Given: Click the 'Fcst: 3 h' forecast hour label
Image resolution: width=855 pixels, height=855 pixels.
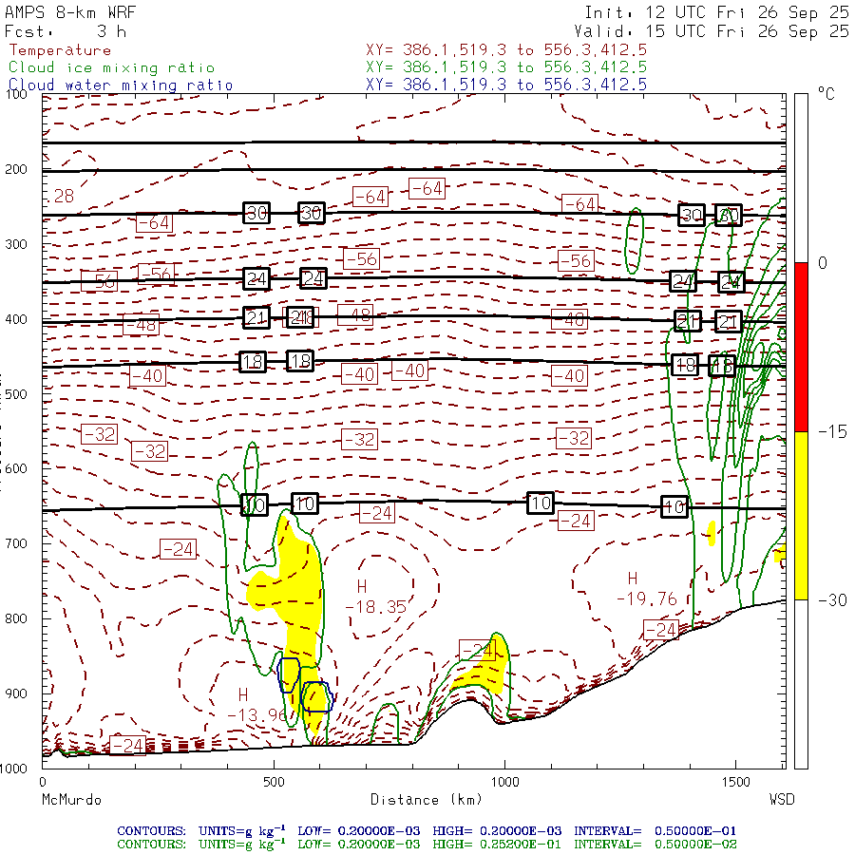Looking at the screenshot, I should 66,31.
